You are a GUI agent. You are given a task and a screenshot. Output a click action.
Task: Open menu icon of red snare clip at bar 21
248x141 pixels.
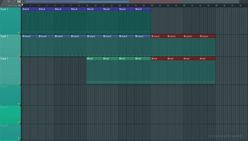[x=185, y=36]
